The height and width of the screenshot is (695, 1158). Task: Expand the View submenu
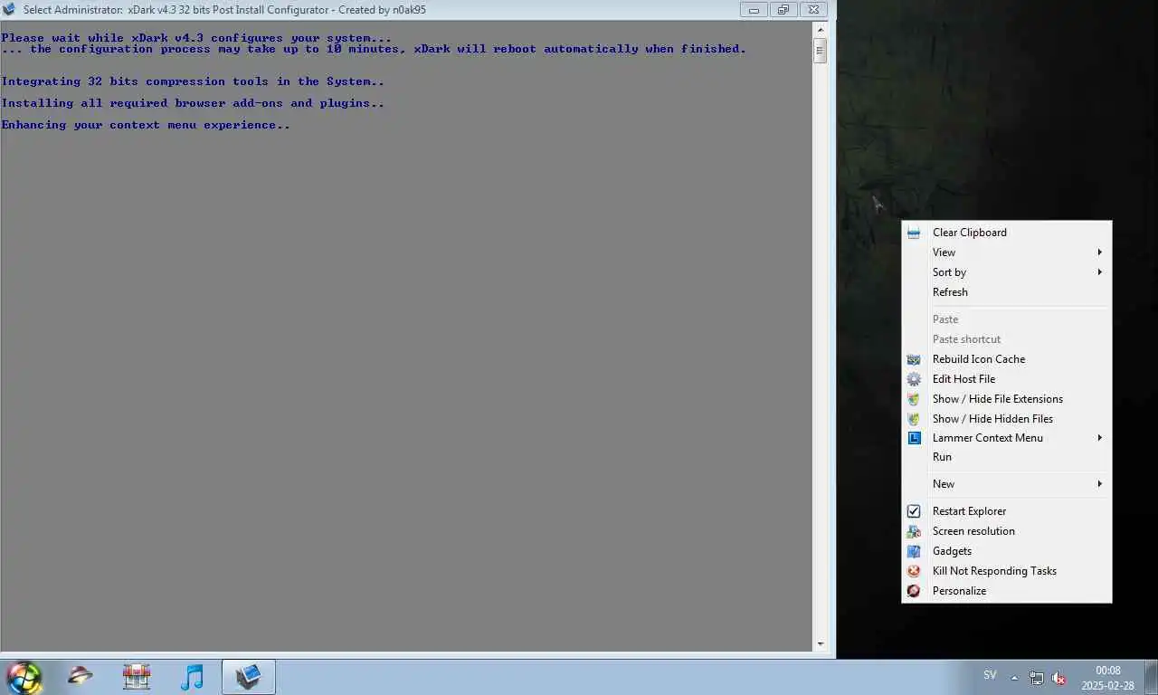(x=1007, y=252)
